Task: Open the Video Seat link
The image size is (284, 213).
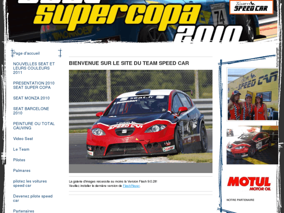Action: [x=23, y=139]
